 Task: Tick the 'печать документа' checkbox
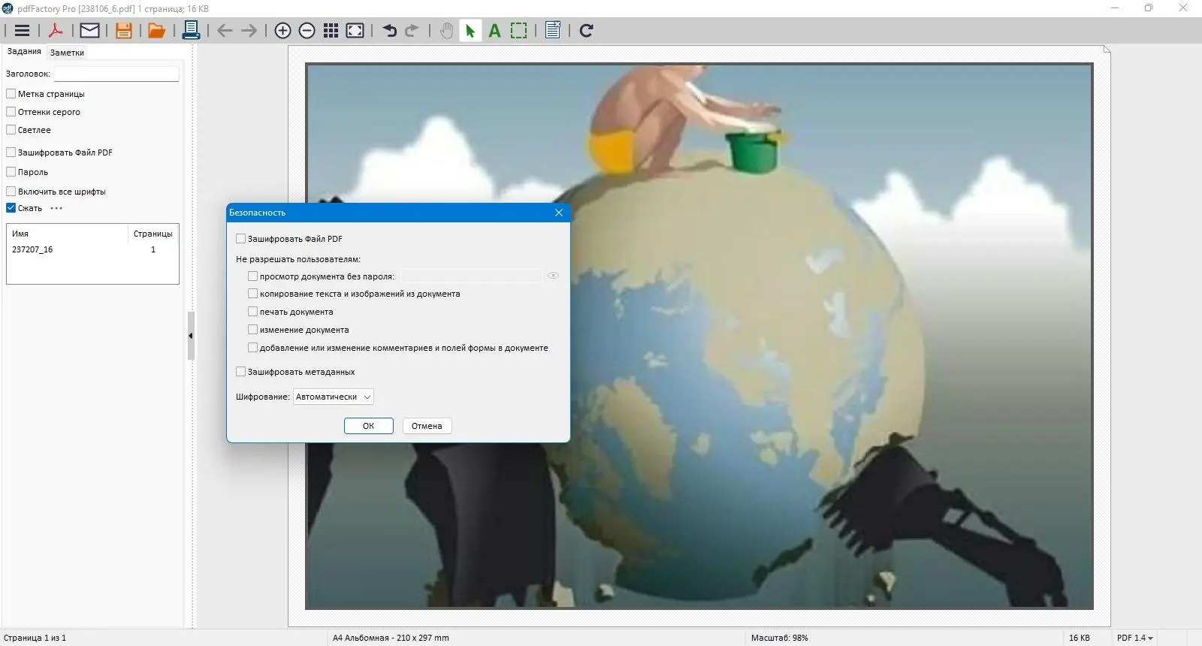(252, 312)
